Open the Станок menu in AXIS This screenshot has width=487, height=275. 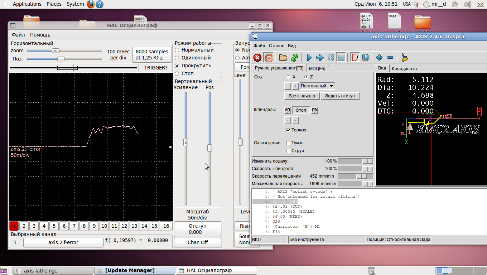tap(276, 46)
